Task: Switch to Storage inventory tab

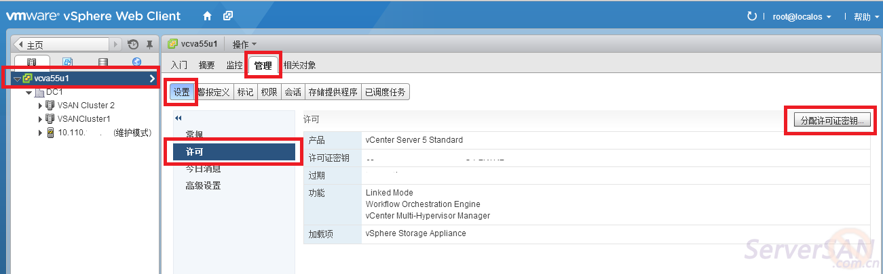Action: pos(102,62)
